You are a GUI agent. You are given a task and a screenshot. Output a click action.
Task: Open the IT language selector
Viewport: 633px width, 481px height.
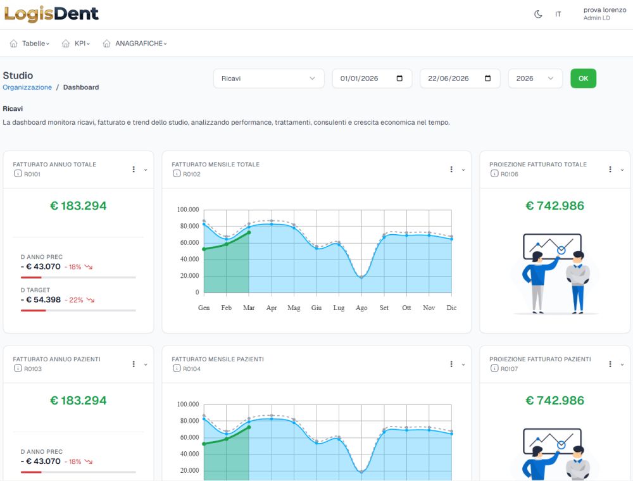558,14
